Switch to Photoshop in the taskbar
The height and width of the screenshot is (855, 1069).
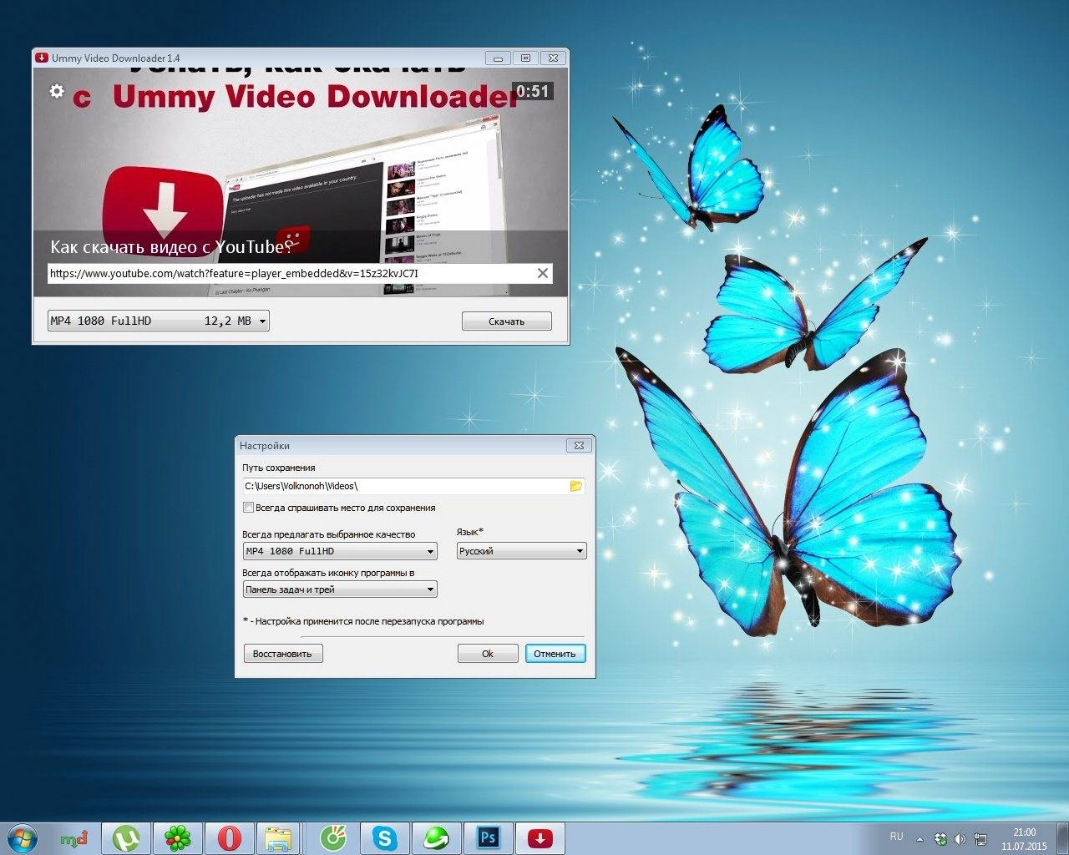[489, 838]
